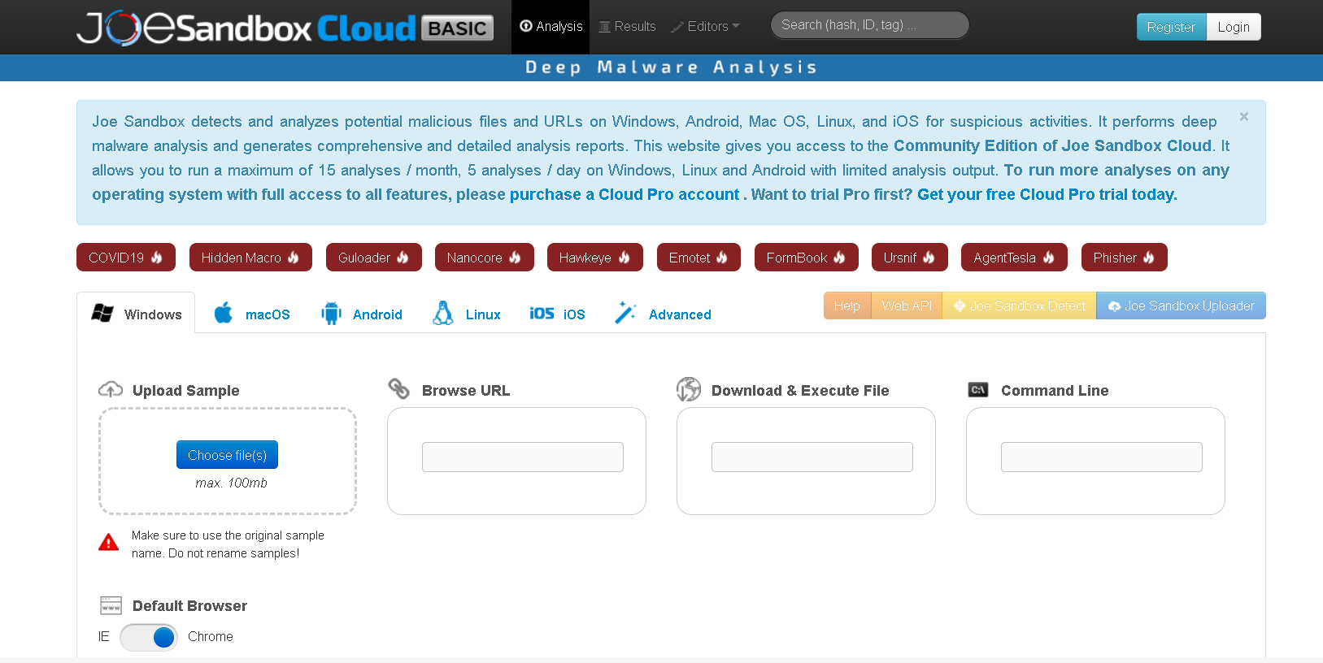Image resolution: width=1323 pixels, height=663 pixels.
Task: Click the Joe Sandbox Cloud logo
Action: coord(285,28)
